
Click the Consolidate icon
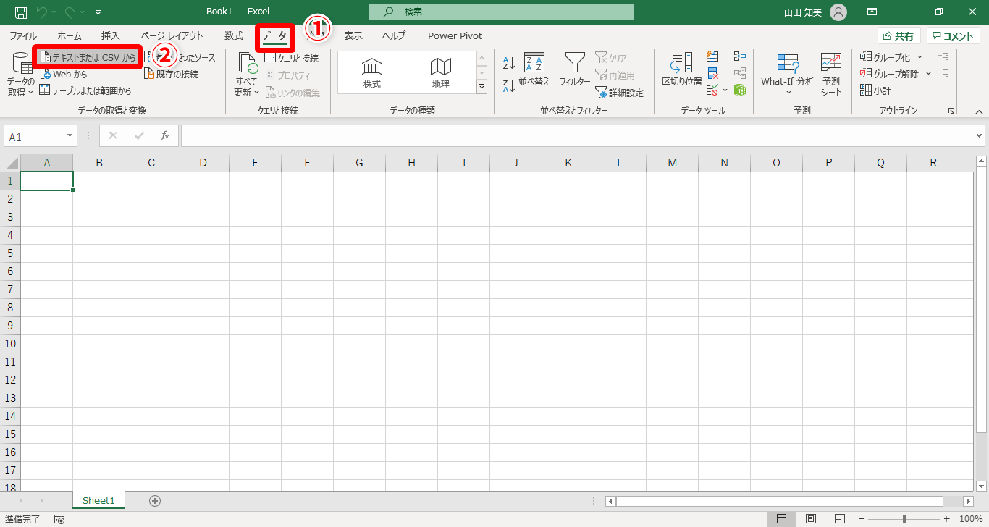[739, 56]
